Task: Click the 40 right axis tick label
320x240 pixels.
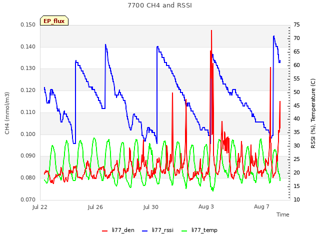Action: pyautogui.click(x=296, y=118)
